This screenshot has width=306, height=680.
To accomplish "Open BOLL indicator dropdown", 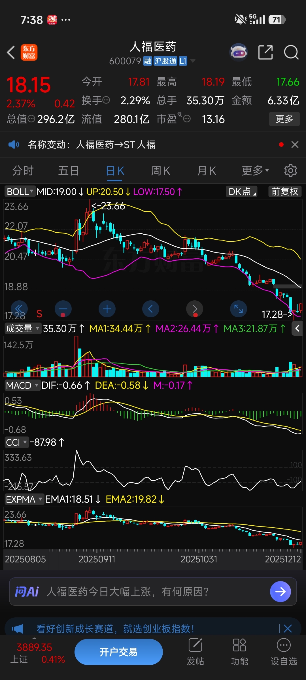I will click(20, 192).
